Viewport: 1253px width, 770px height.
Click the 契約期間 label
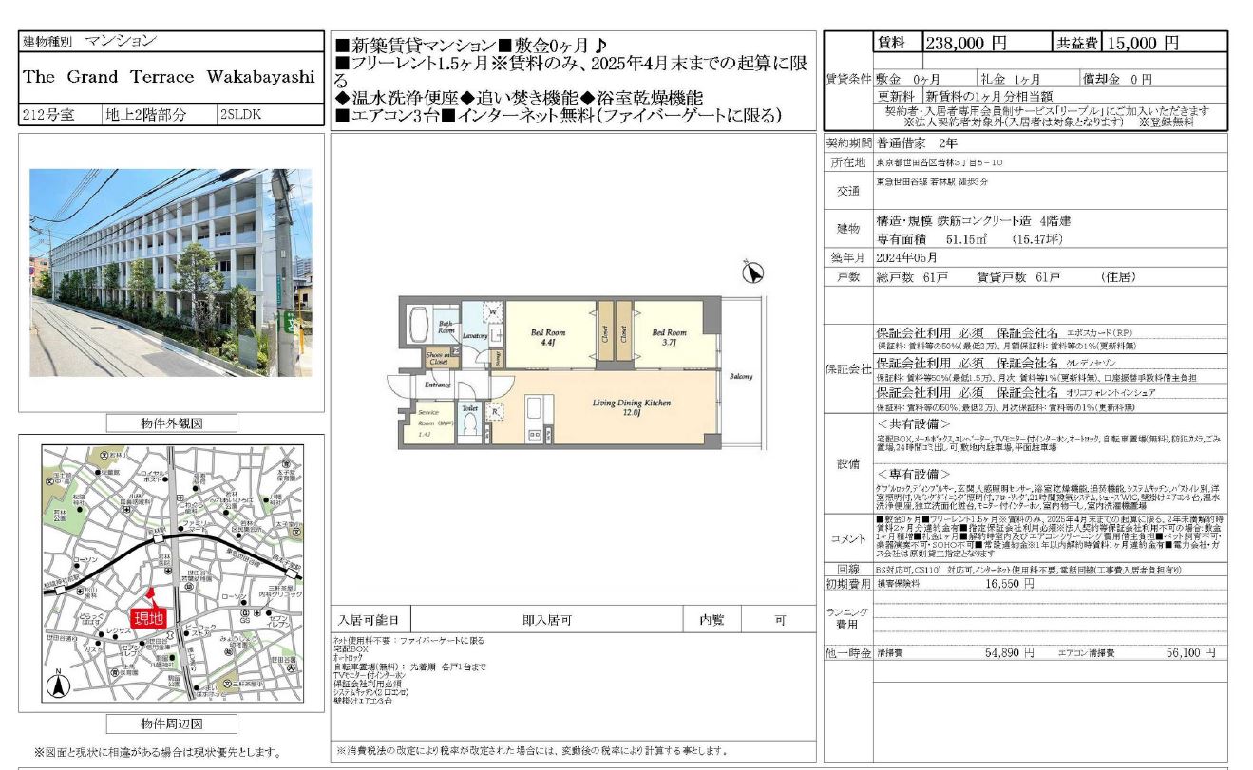(847, 142)
